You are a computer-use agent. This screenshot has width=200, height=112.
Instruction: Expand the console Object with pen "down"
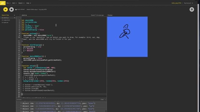click(21, 103)
